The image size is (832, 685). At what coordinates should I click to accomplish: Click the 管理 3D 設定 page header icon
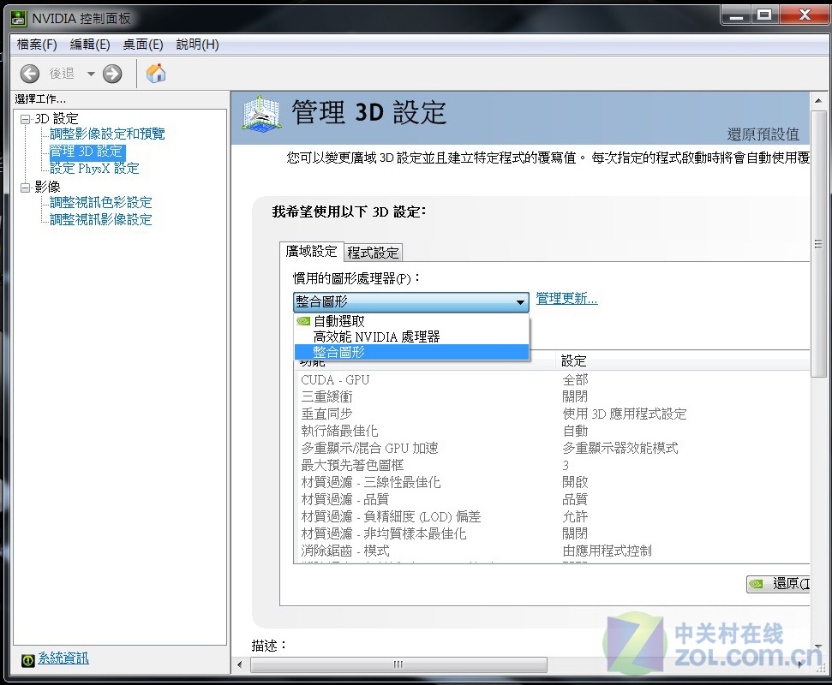(x=260, y=113)
